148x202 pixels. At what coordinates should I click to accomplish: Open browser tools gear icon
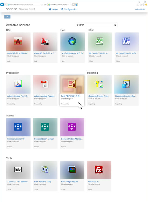[x=143, y=5]
